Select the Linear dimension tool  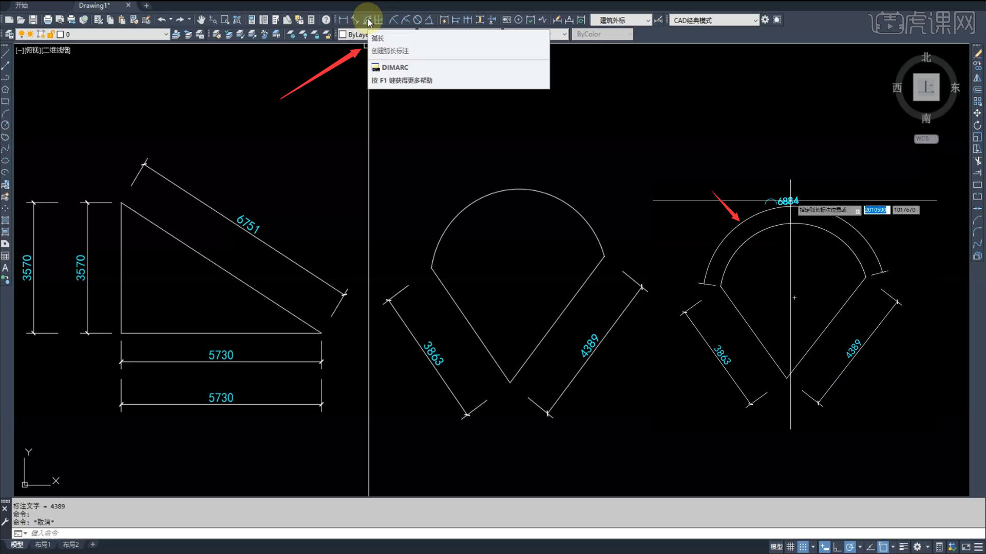pos(343,20)
